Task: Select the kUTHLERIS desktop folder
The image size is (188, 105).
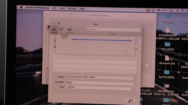Action: (x=167, y=74)
